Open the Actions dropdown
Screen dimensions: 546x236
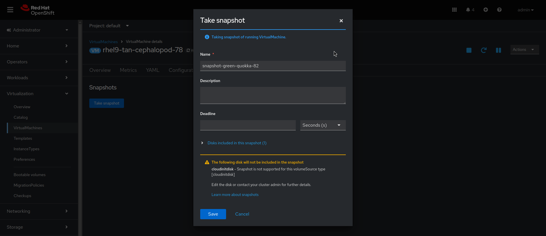(524, 49)
